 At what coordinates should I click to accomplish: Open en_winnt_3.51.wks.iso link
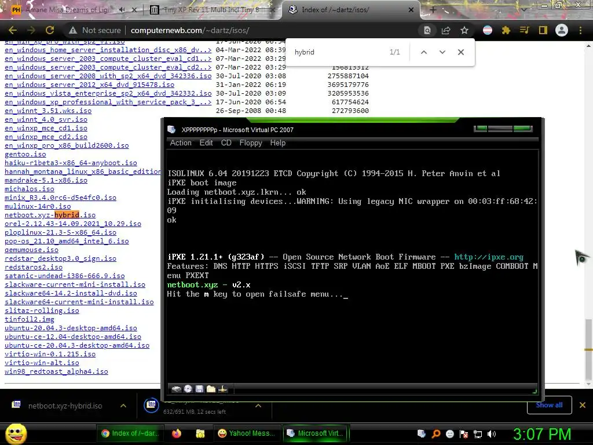pyautogui.click(x=48, y=111)
